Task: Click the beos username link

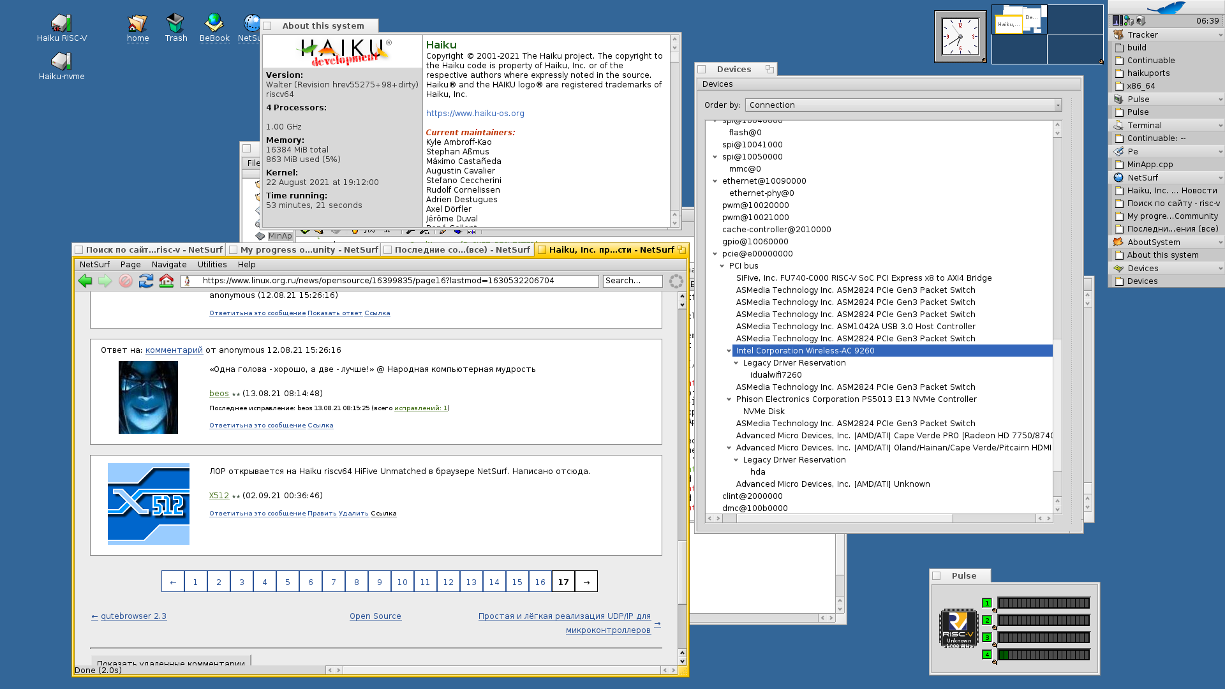Action: click(x=219, y=394)
